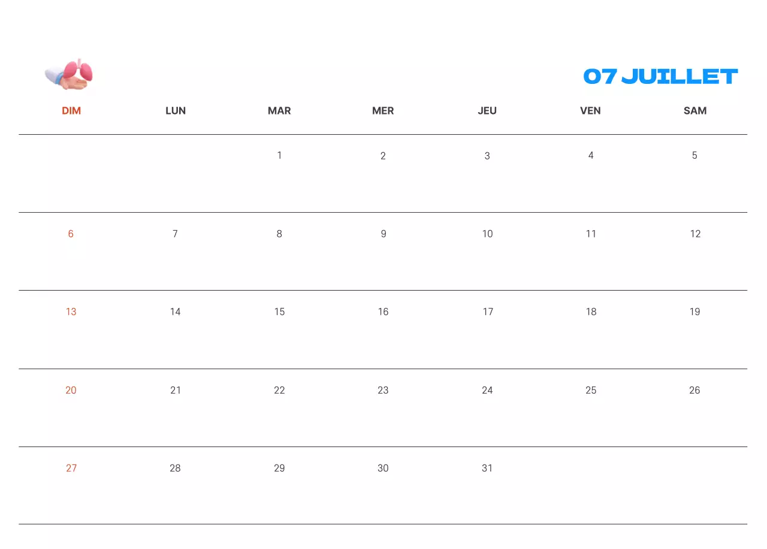The height and width of the screenshot is (549, 767).
Task: Select Sunday 6 in red
Action: coord(71,234)
